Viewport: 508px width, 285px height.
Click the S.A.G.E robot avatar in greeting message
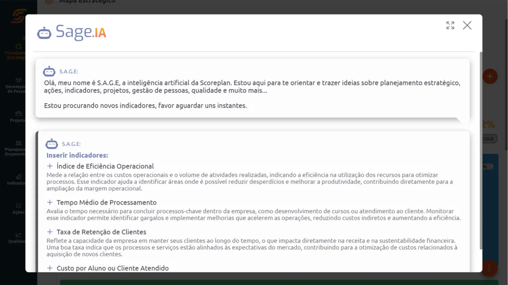(x=49, y=71)
